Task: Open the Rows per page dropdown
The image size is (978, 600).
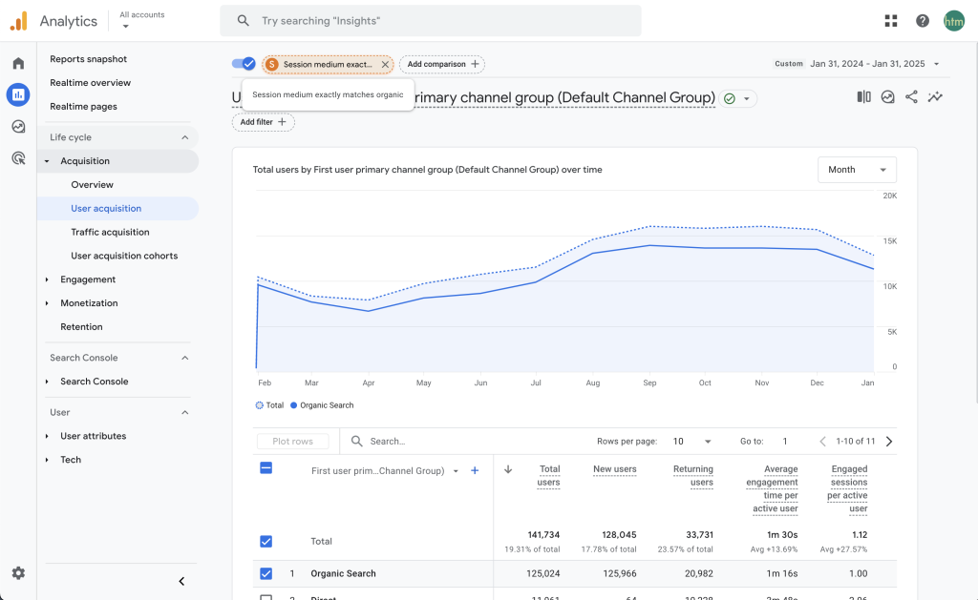Action: point(692,442)
